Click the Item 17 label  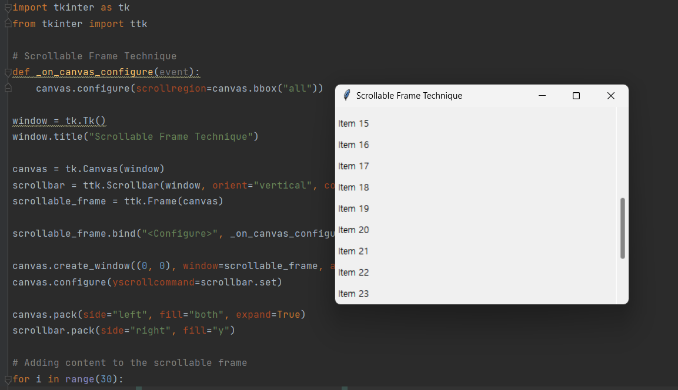click(353, 166)
